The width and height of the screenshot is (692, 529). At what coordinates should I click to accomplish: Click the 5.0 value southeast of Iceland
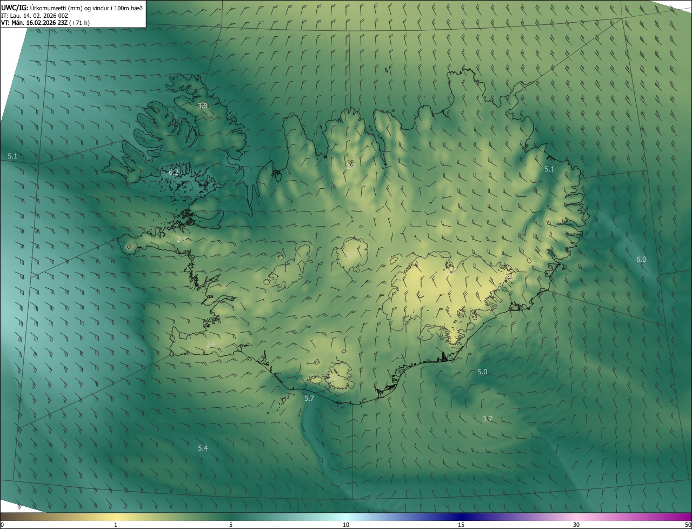482,372
